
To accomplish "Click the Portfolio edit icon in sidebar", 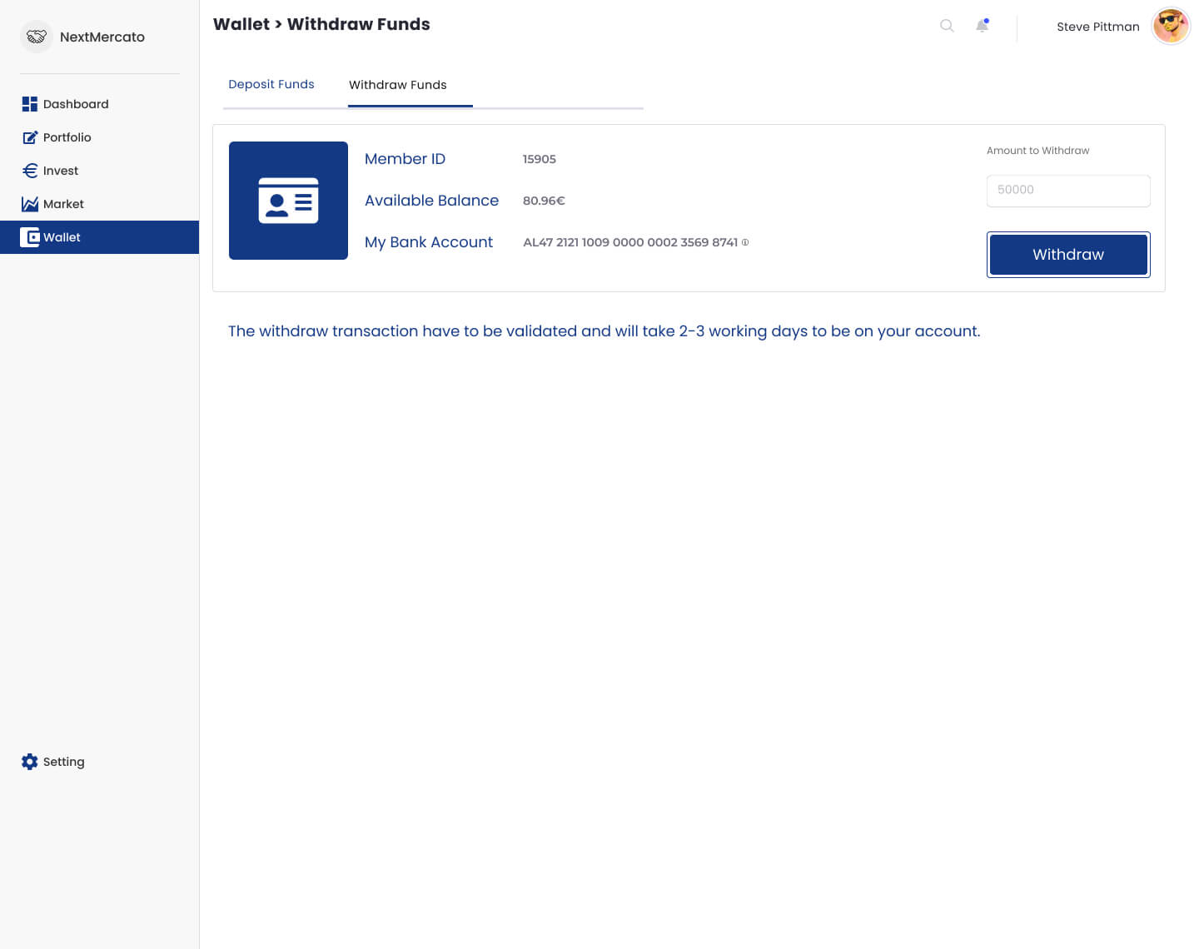I will click(x=30, y=137).
